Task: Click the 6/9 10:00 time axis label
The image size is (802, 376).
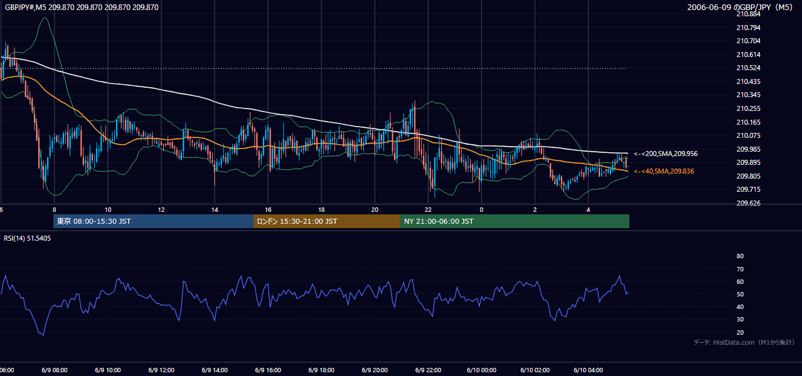Action: click(x=108, y=370)
